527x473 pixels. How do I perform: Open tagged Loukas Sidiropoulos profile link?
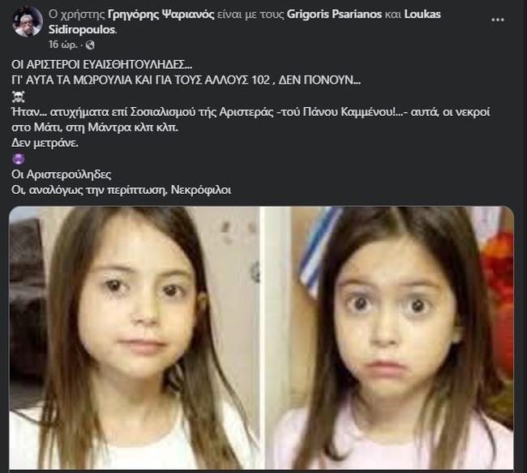[x=244, y=22]
